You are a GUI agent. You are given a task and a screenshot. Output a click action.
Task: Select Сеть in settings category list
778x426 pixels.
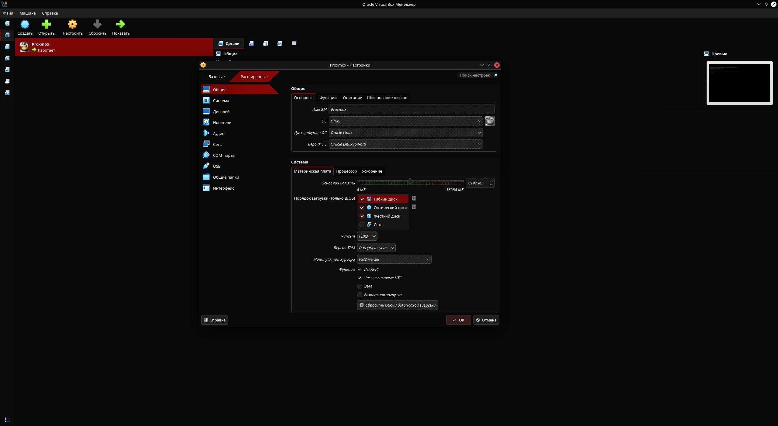[x=240, y=144]
